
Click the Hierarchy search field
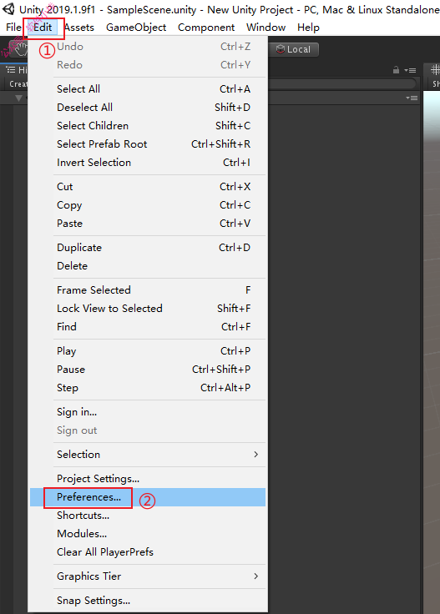pyautogui.click(x=341, y=83)
